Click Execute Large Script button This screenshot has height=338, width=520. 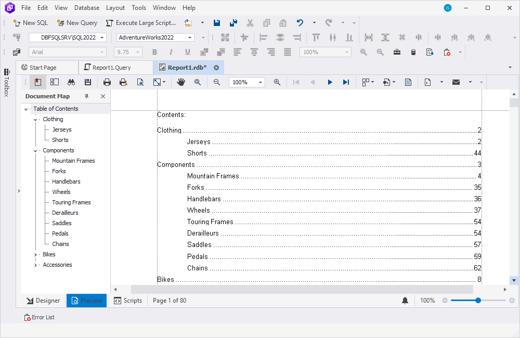click(140, 23)
